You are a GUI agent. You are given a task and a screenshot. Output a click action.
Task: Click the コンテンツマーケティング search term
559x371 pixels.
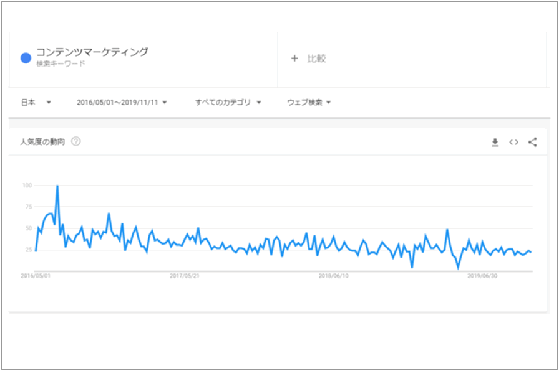click(x=92, y=52)
